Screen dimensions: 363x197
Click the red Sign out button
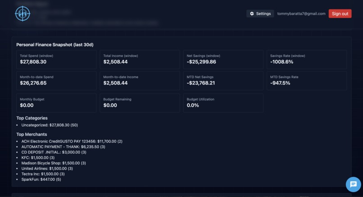coord(340,13)
